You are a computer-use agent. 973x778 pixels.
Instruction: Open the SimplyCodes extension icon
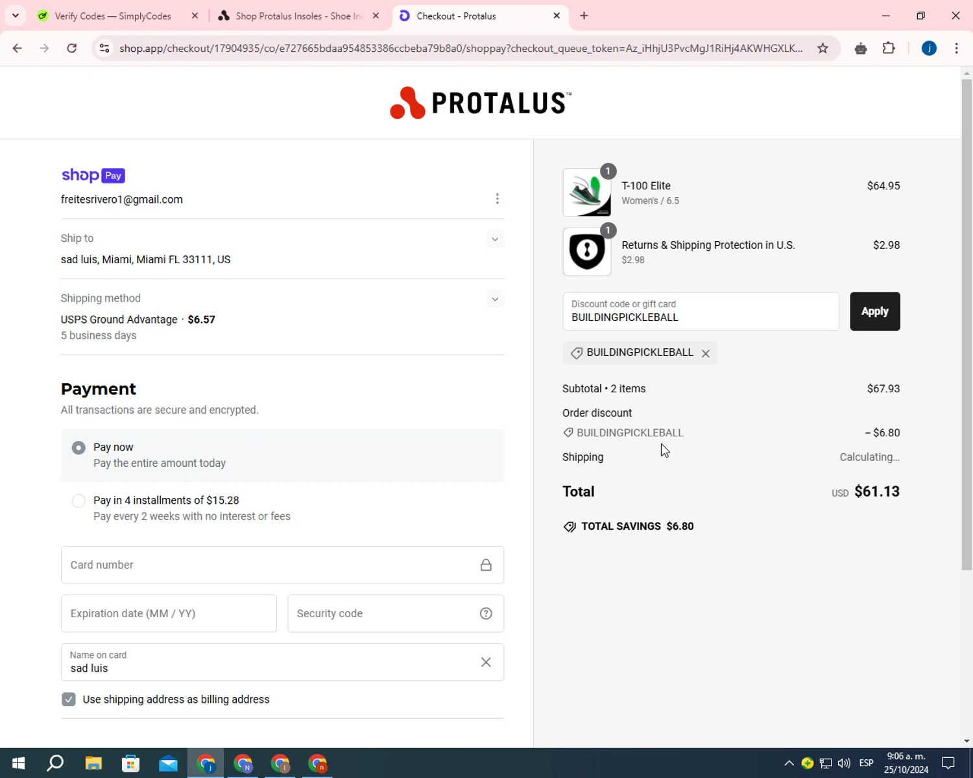coord(861,48)
